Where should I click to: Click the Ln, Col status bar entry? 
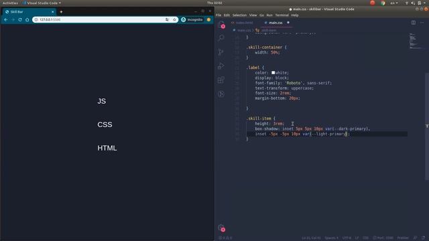311,238
